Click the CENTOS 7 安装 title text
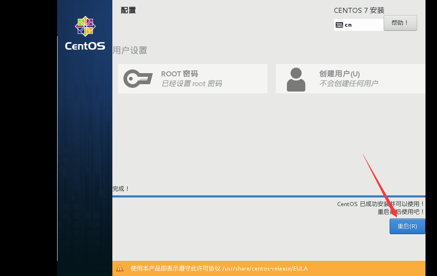The height and width of the screenshot is (276, 437). point(359,10)
